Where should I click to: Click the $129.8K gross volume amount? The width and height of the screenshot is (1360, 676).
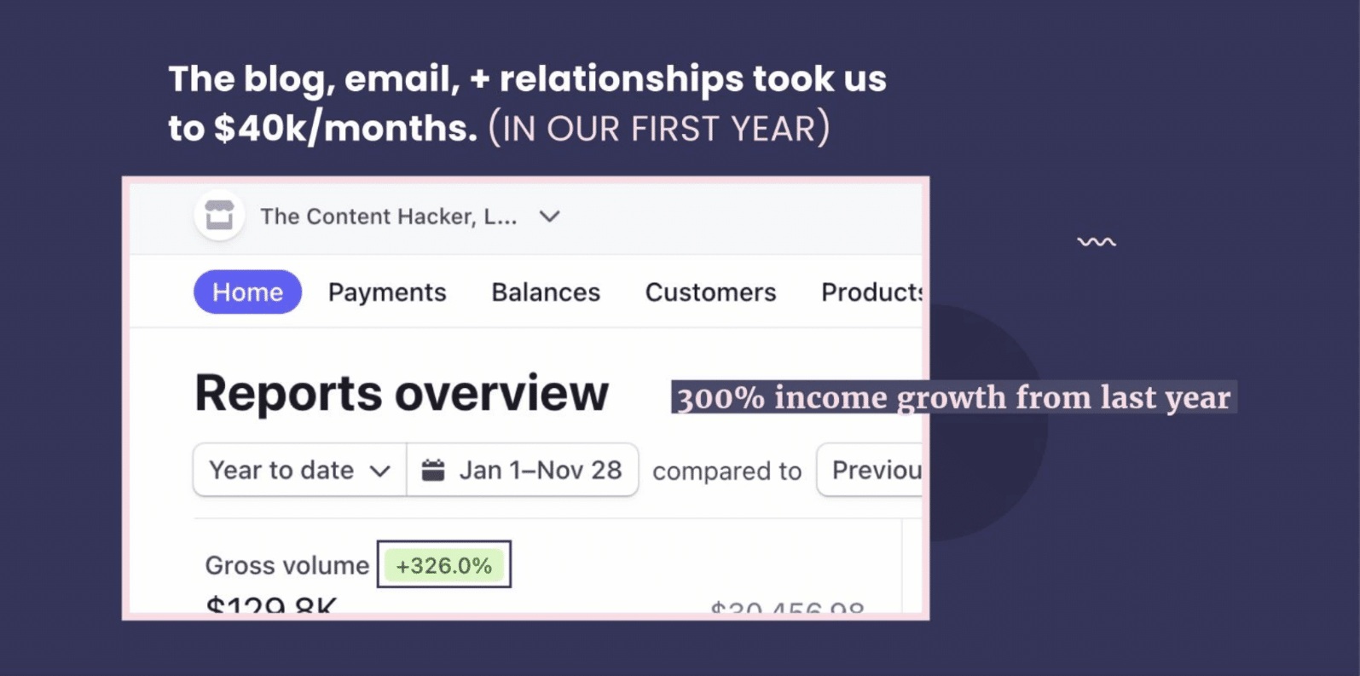(x=272, y=605)
